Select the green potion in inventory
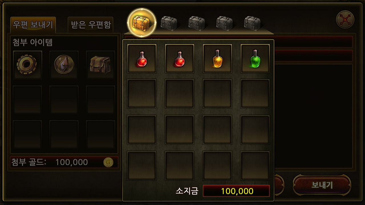The height and width of the screenshot is (205, 365). pyautogui.click(x=255, y=58)
